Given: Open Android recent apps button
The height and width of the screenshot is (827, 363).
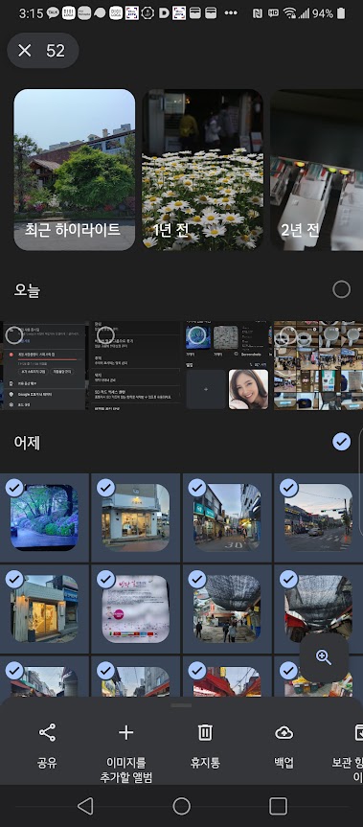Looking at the screenshot, I should (x=278, y=806).
